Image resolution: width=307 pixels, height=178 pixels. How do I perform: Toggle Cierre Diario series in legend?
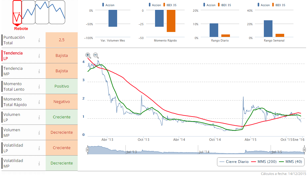click(x=234, y=162)
